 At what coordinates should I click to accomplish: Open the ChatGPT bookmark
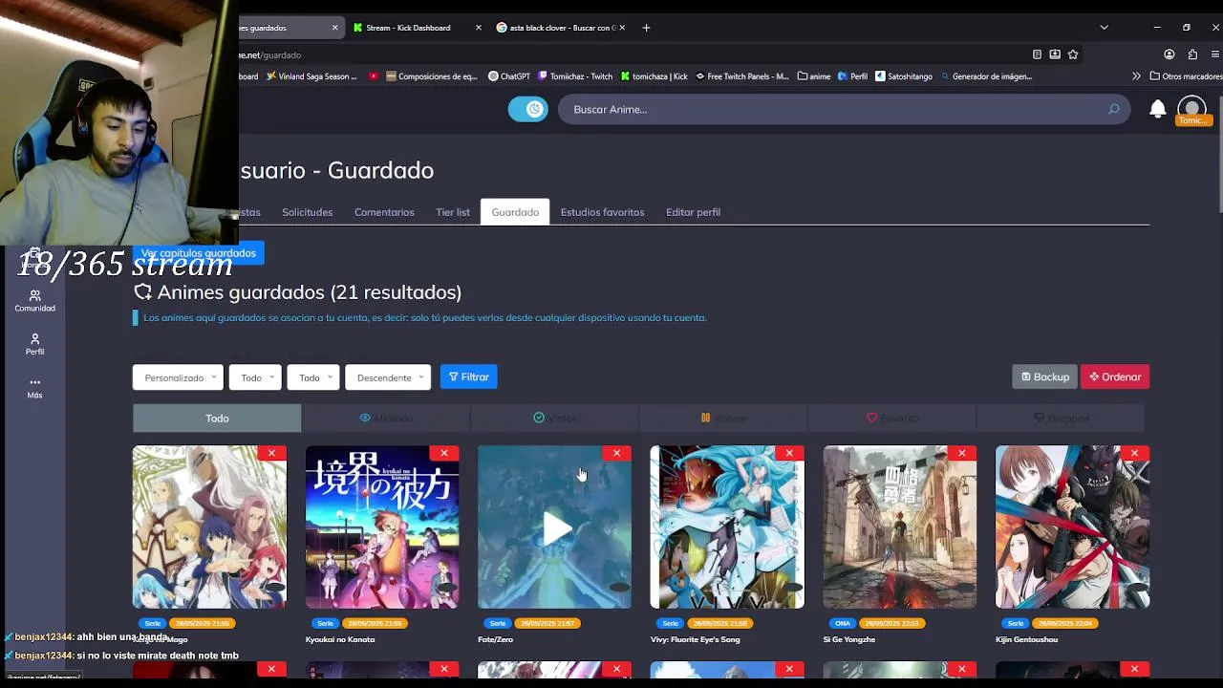[508, 76]
